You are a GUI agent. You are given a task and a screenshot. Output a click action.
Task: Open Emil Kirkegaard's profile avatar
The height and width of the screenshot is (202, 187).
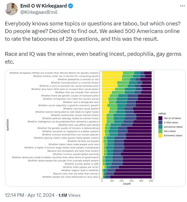(x=11, y=9)
